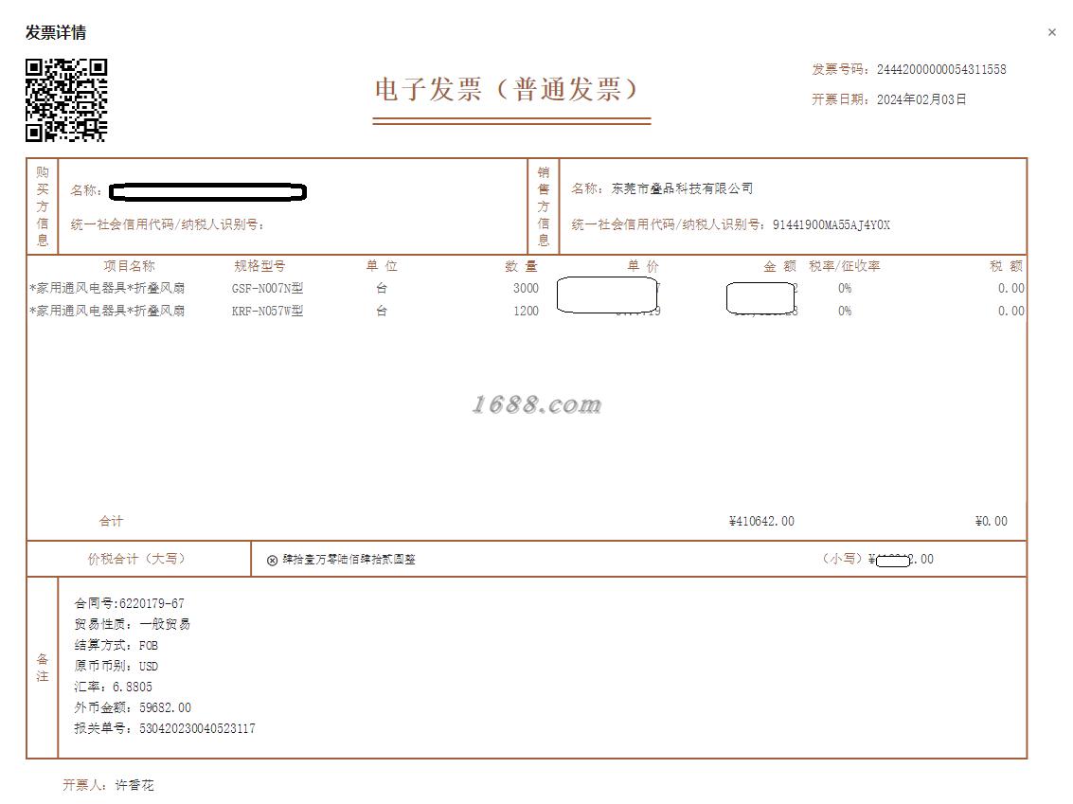The height and width of the screenshot is (804, 1073).
Task: Select the GSF-N007N型 item name cell
Action: [x=107, y=288]
